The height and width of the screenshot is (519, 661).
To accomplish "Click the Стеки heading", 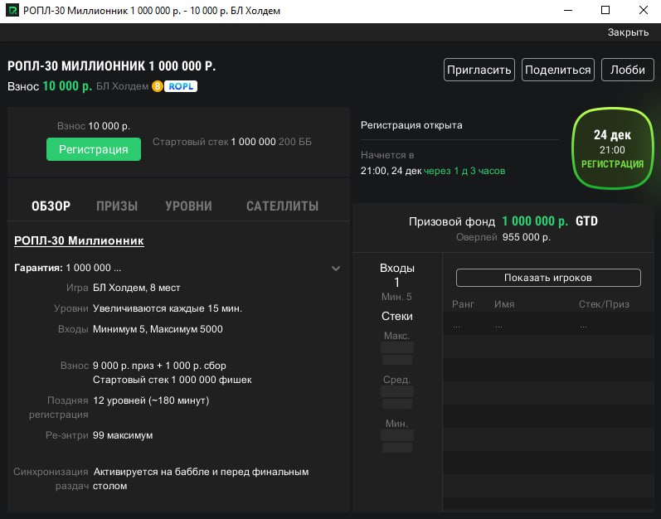I will 396,317.
